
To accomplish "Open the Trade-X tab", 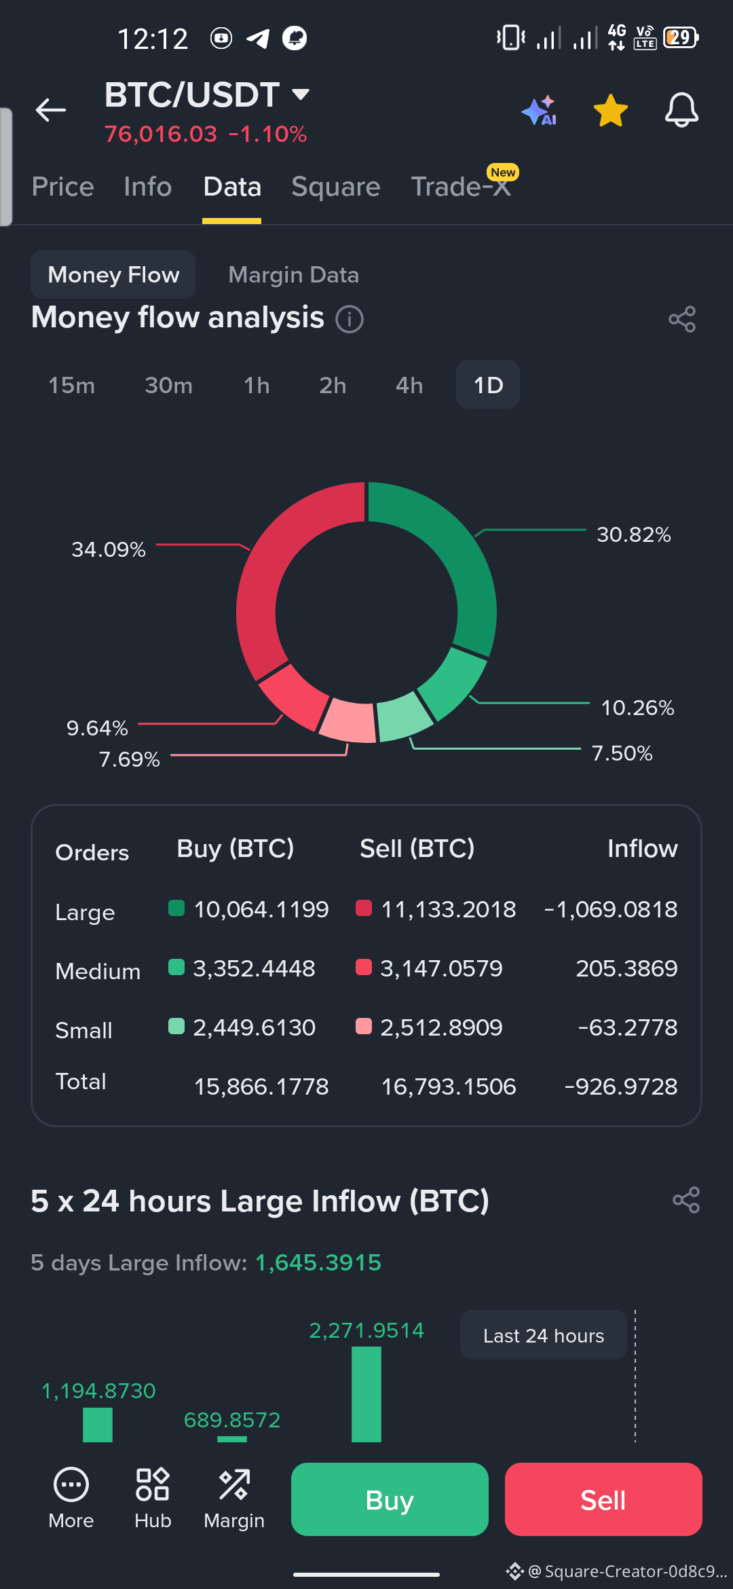I will 462,187.
